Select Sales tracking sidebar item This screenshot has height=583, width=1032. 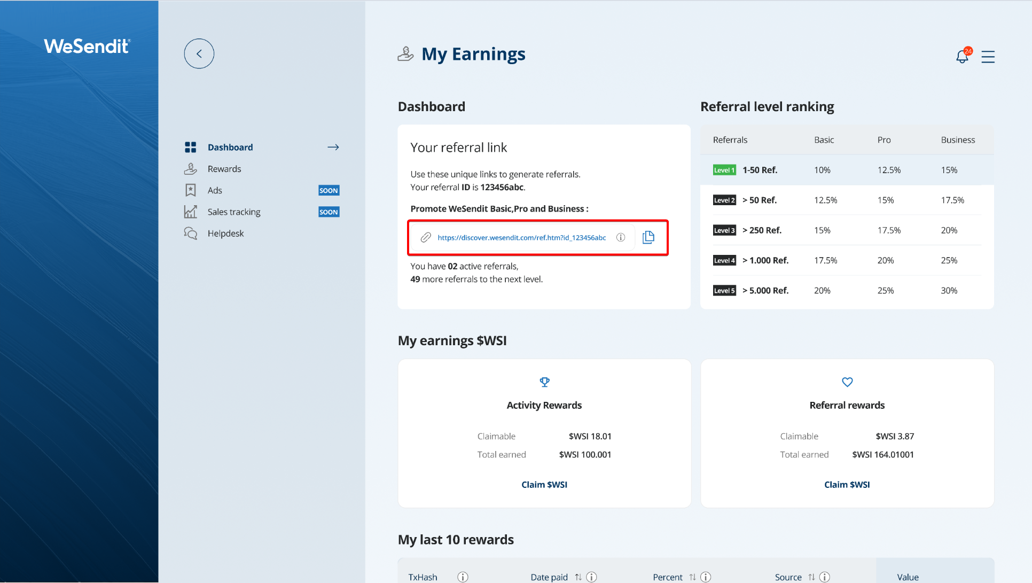click(234, 212)
